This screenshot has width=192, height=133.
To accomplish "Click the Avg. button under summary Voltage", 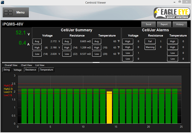I will [x=37, y=41].
